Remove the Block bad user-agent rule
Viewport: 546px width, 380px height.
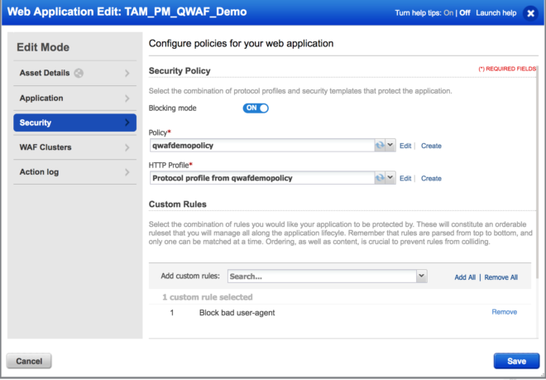tap(504, 312)
